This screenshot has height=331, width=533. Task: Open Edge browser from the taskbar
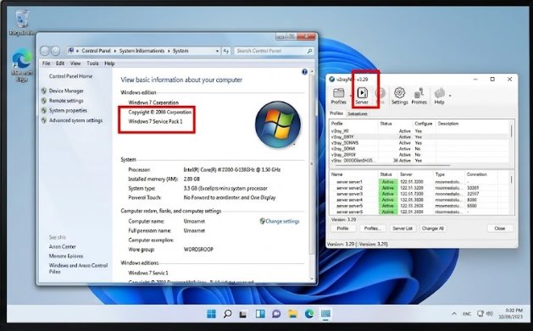tap(309, 314)
